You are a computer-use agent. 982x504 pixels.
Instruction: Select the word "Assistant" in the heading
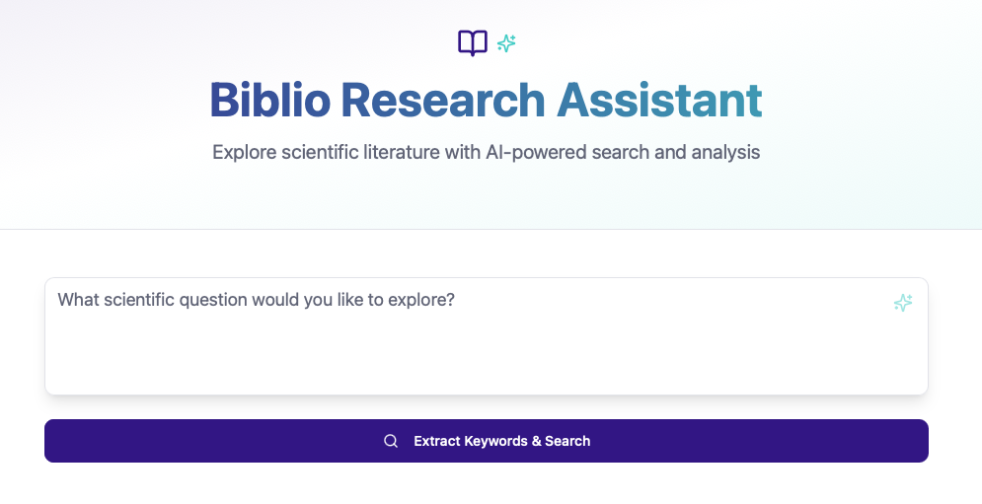(x=659, y=100)
